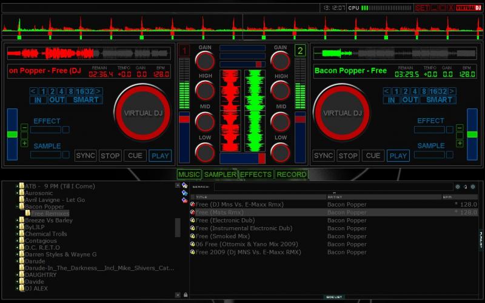Click the deck 2 jog wheel
The height and width of the screenshot is (303, 485).
342,113
